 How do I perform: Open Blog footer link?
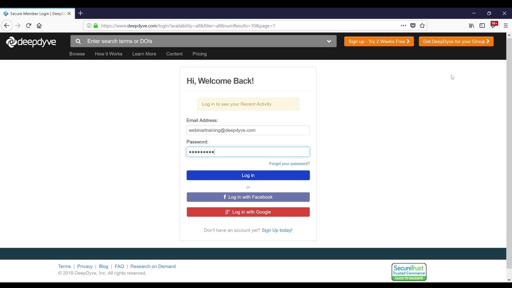(x=104, y=266)
